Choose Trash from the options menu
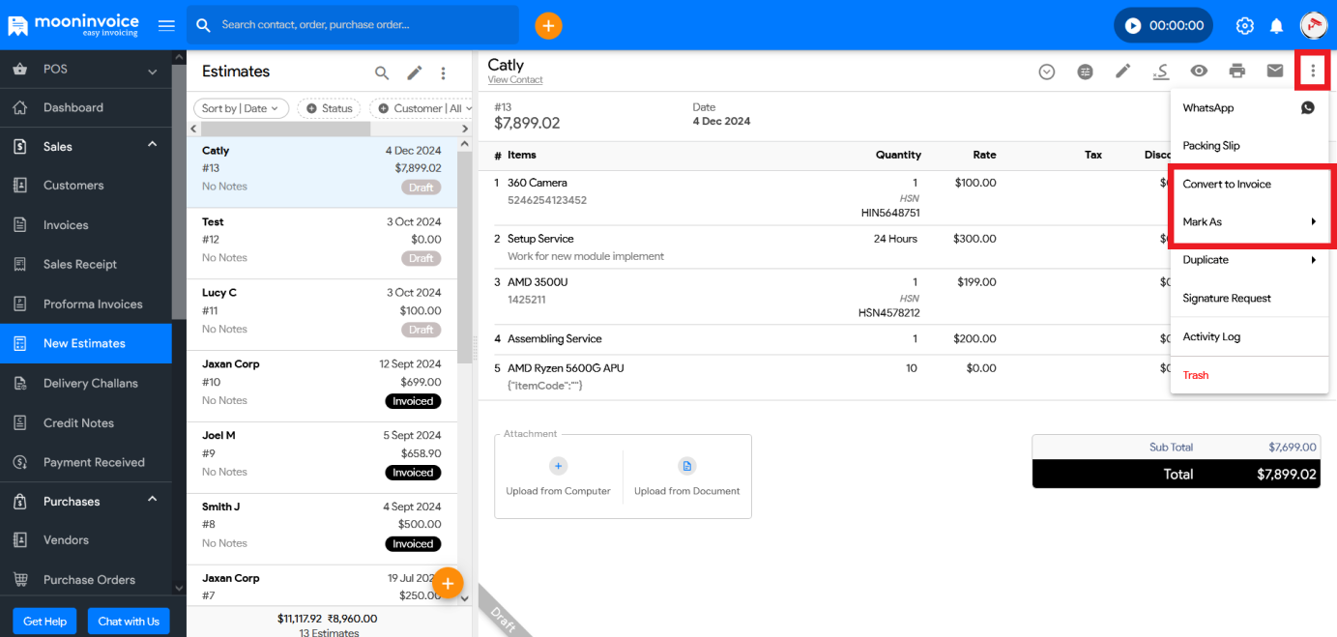 click(x=1196, y=375)
